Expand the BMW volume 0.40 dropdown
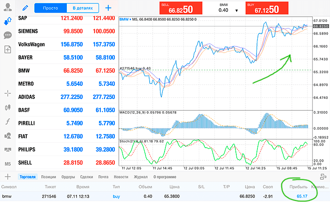 tap(237, 11)
